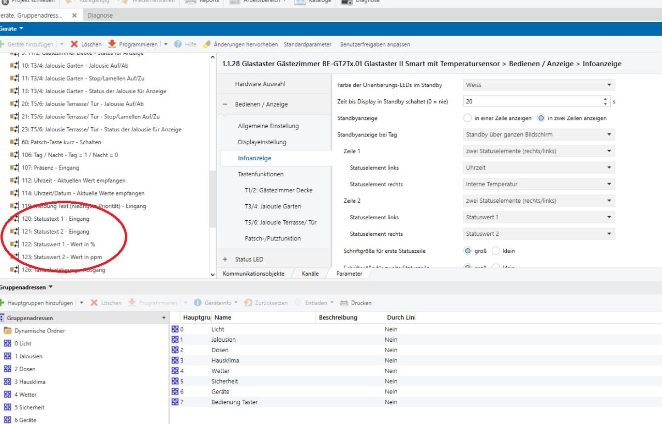
Task: Switch to the Diagnose tab
Action: point(100,16)
